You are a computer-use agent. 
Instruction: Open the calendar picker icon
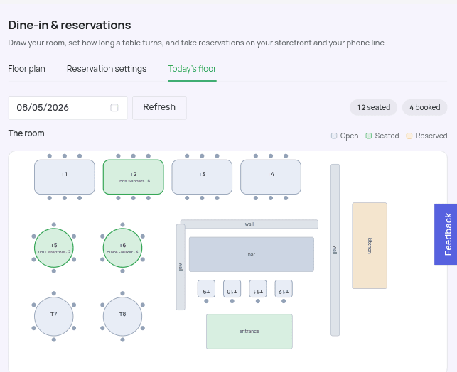(114, 108)
